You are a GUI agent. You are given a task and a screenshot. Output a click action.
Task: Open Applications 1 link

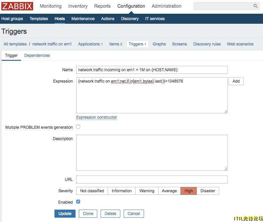(x=90, y=44)
